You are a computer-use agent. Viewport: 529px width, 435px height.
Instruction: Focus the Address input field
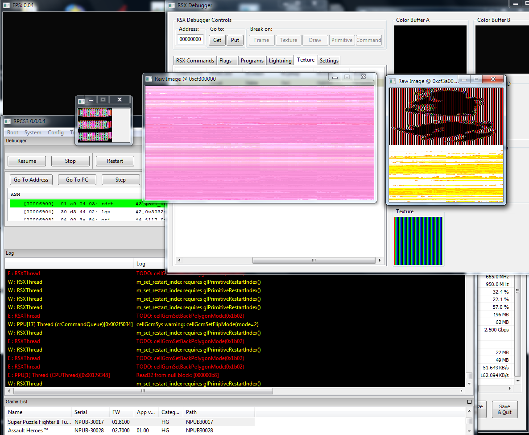coord(190,40)
